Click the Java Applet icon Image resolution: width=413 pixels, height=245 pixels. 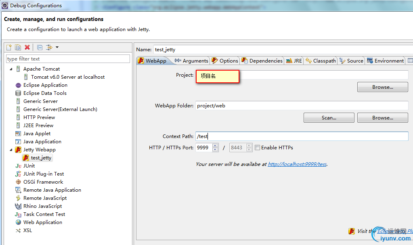(x=18, y=134)
